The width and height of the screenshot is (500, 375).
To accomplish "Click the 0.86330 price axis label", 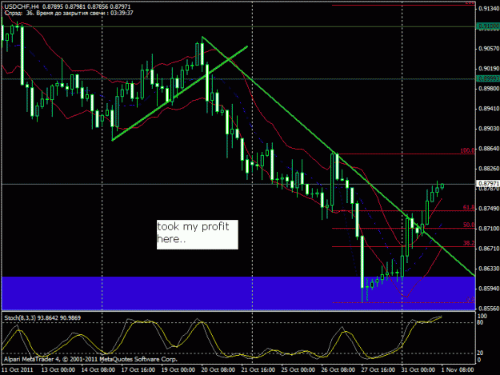I will tap(489, 269).
